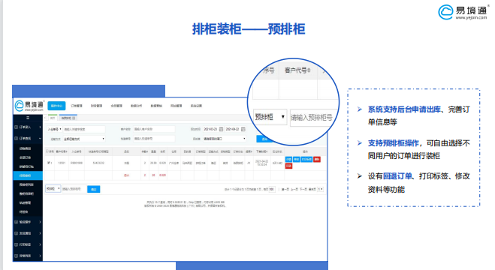Select 待签收 in the sidebar
The image size is (495, 270).
[24, 211]
